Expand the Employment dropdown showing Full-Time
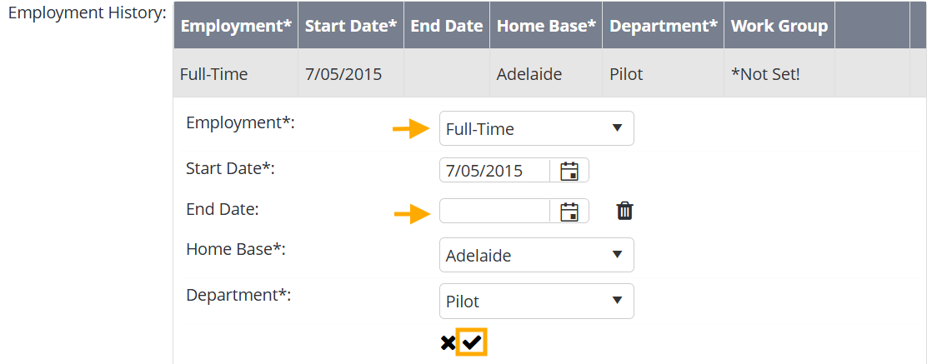 [536, 128]
